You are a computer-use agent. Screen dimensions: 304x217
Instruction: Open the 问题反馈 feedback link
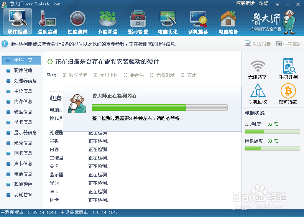pyautogui.click(x=245, y=3)
